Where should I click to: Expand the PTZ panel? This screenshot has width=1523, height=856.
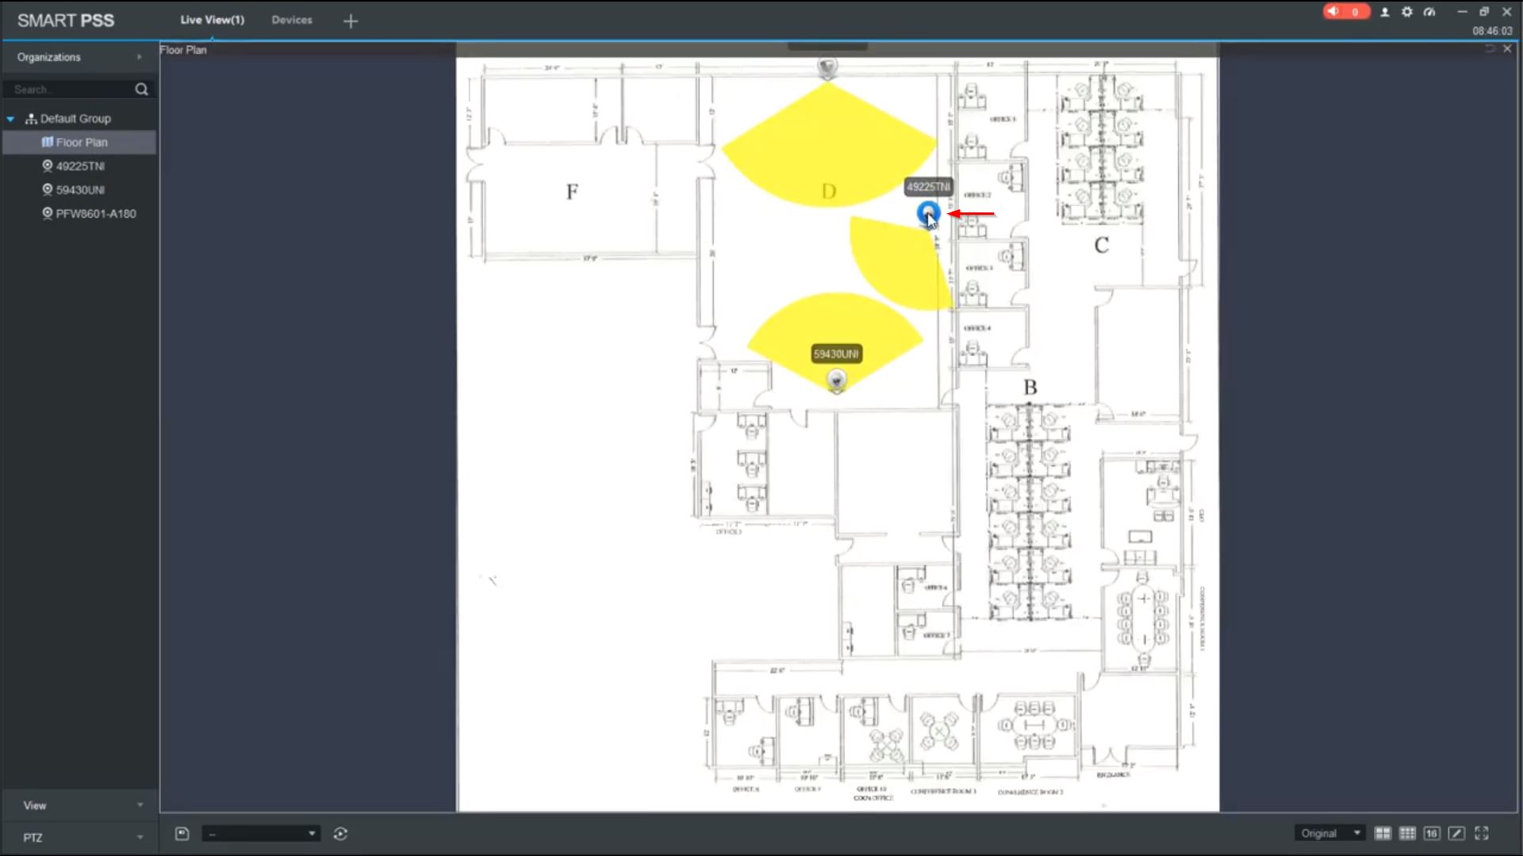pyautogui.click(x=79, y=837)
